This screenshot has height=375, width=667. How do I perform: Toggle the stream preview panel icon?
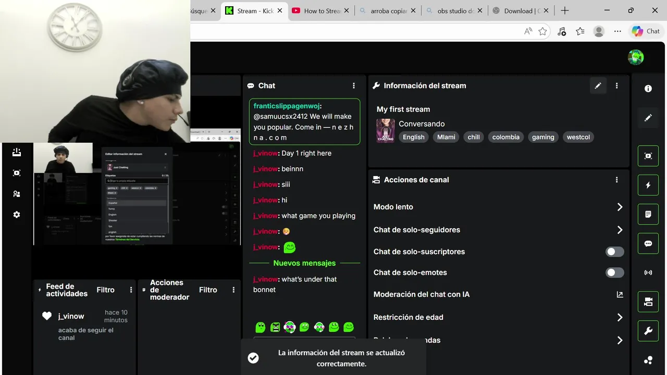648,156
